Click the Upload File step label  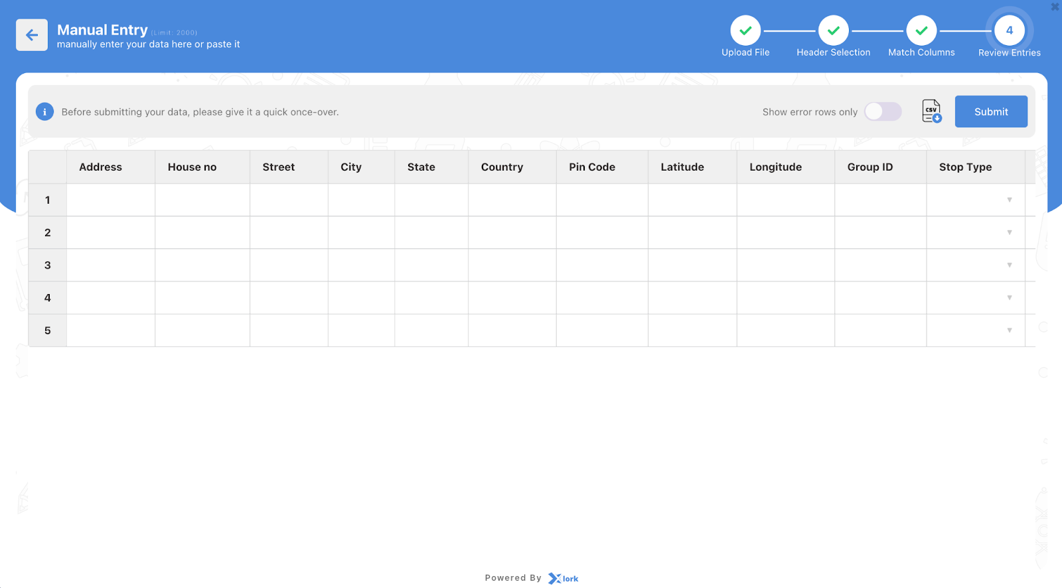[745, 52]
